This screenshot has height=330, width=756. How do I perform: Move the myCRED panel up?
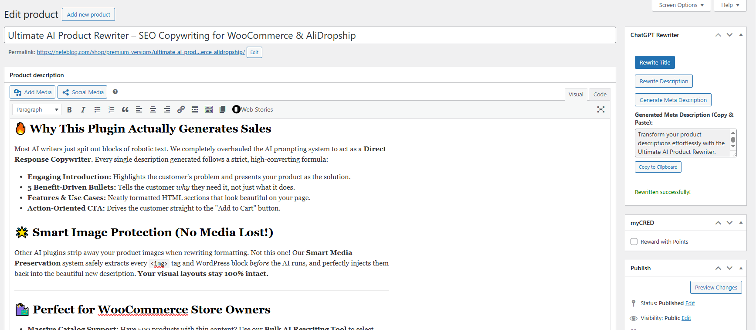(x=718, y=223)
